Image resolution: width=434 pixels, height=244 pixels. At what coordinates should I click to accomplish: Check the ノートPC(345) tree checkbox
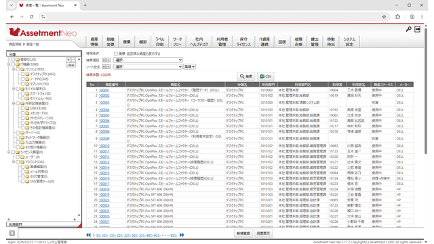click(x=22, y=79)
